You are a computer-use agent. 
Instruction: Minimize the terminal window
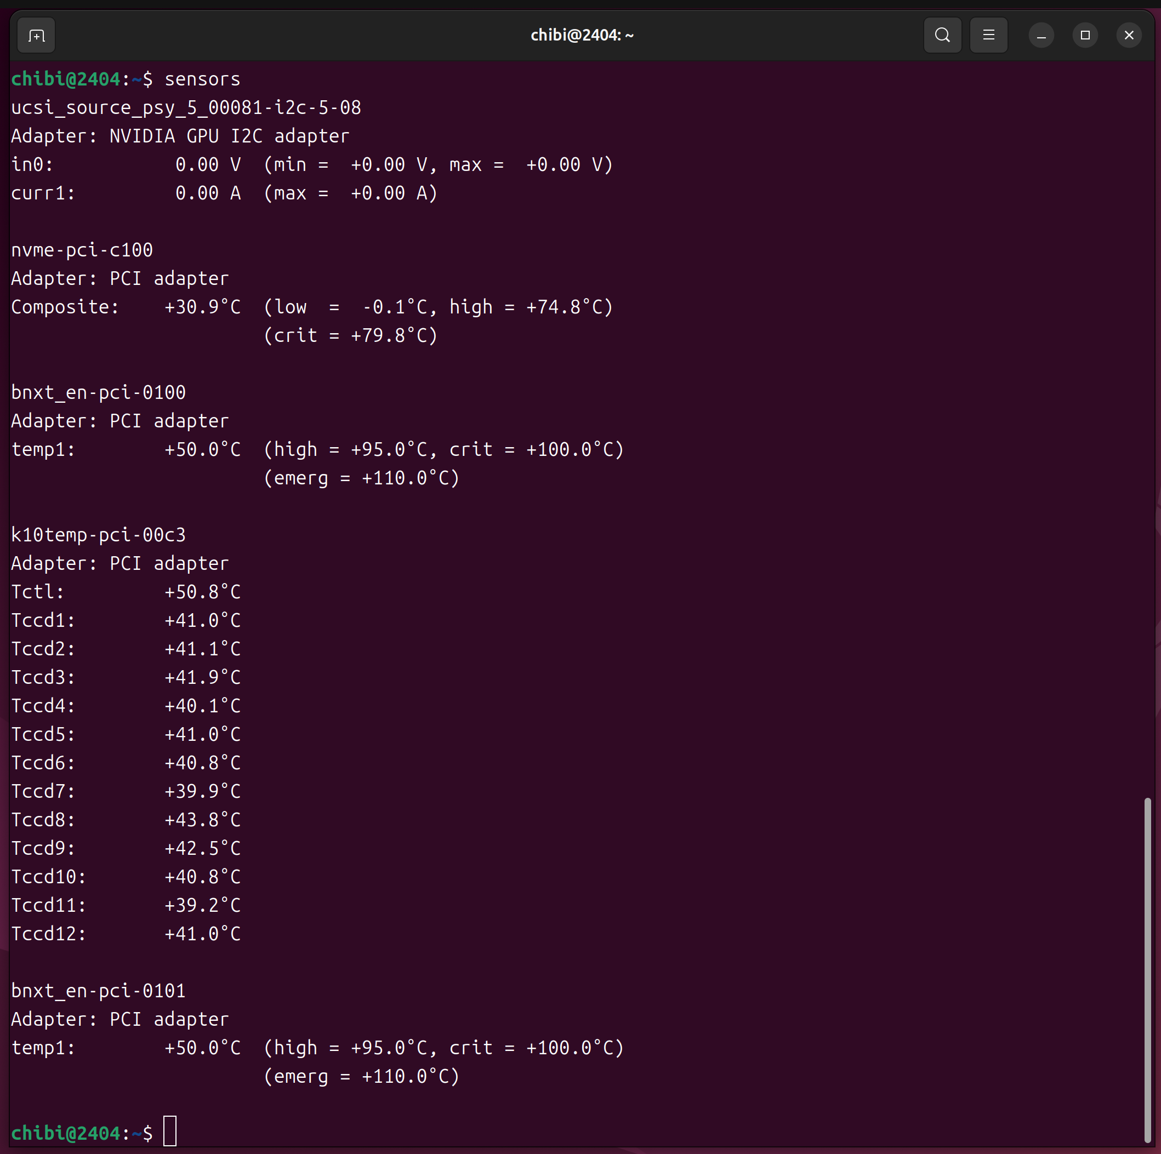click(x=1041, y=36)
